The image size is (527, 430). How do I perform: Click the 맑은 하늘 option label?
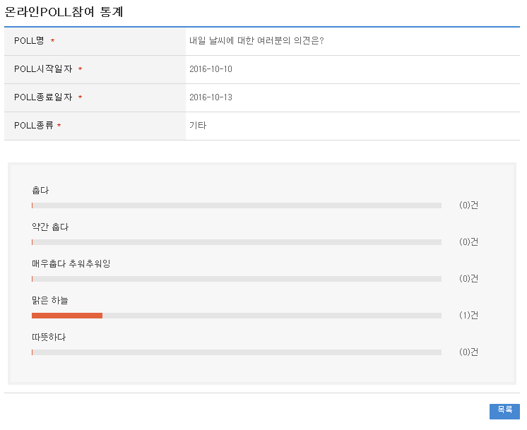[x=50, y=301]
